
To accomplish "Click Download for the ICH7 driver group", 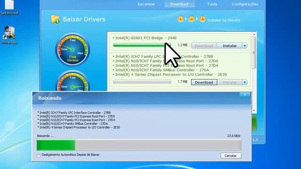I will point(204,82).
